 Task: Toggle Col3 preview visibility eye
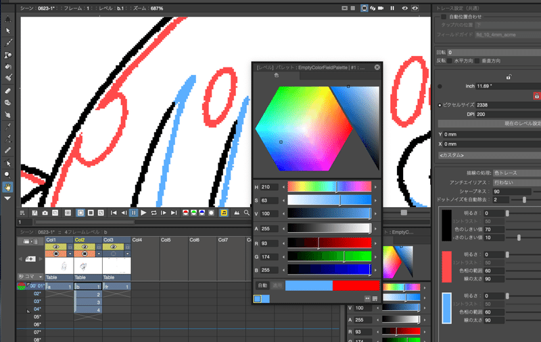pos(113,247)
